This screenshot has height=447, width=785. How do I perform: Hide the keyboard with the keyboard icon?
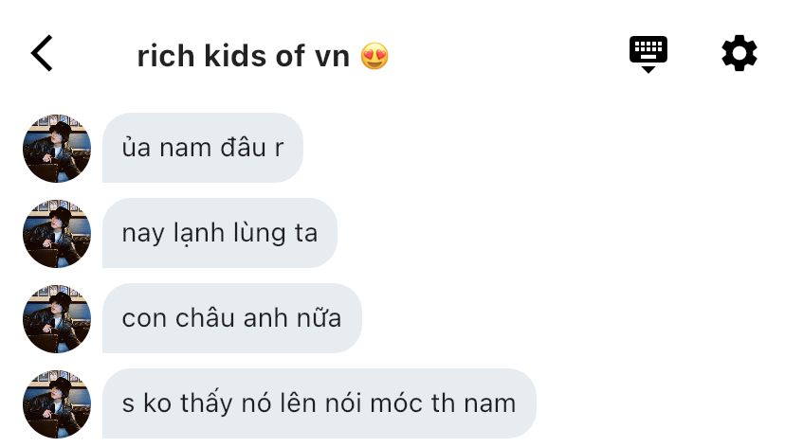(648, 54)
